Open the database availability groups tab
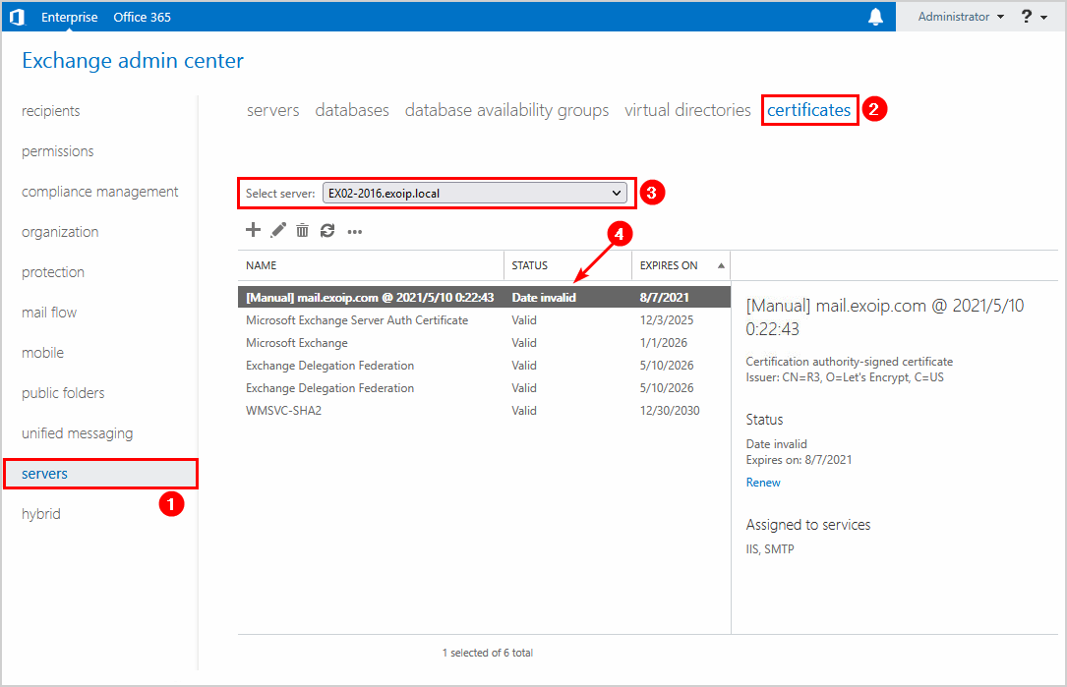 pyautogui.click(x=507, y=110)
